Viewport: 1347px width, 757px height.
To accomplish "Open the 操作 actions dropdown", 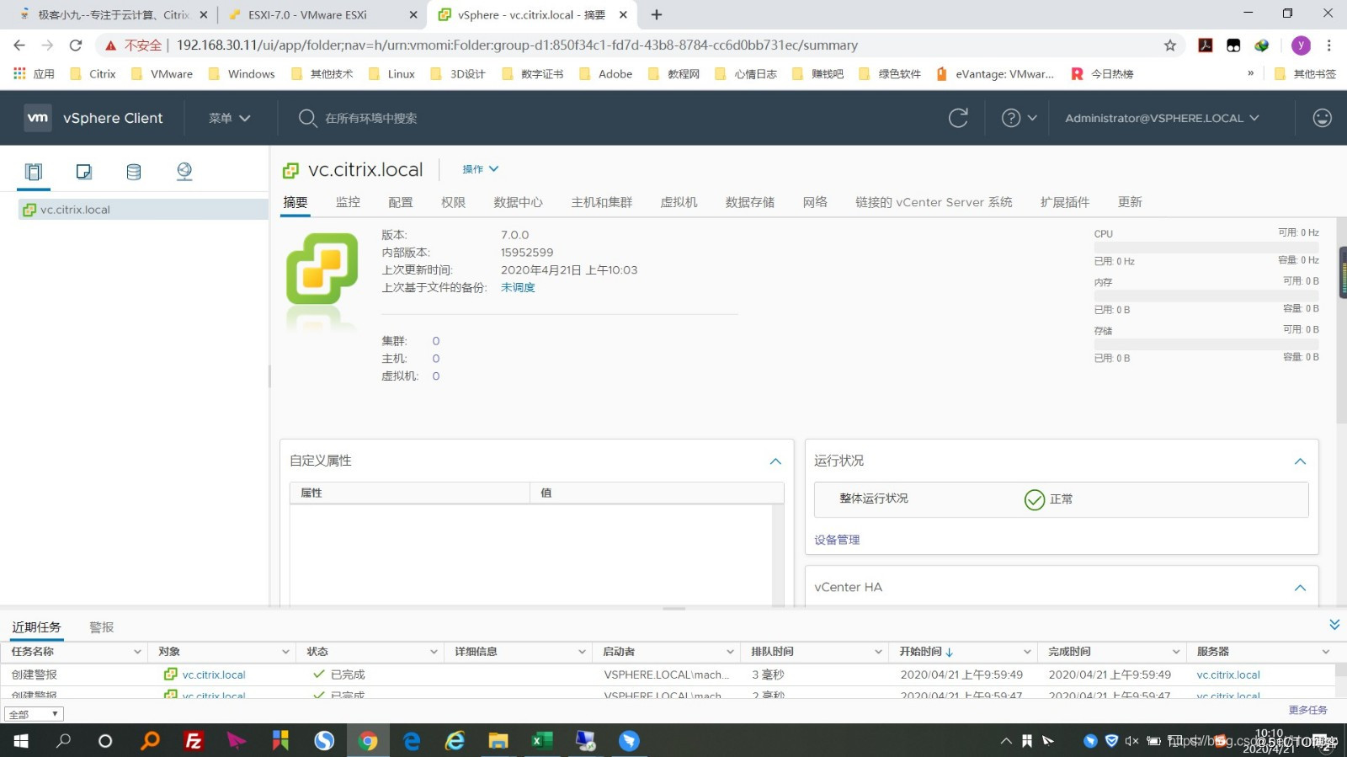I will click(481, 169).
